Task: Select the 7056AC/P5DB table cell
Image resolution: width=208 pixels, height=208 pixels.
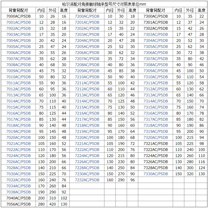Action: (18, 204)
